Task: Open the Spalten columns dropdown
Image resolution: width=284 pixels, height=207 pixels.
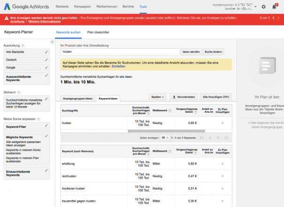Action: click(x=158, y=97)
